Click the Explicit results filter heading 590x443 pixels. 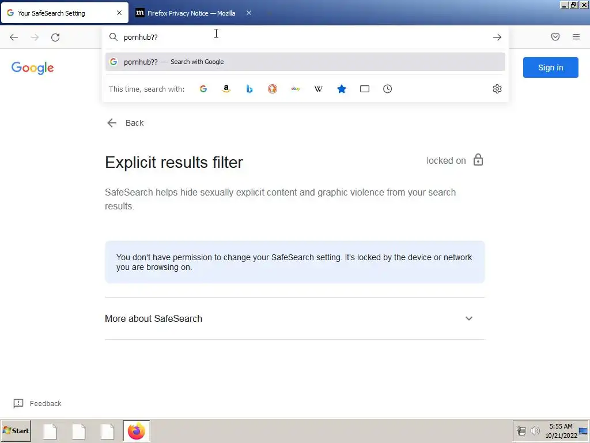point(174,162)
